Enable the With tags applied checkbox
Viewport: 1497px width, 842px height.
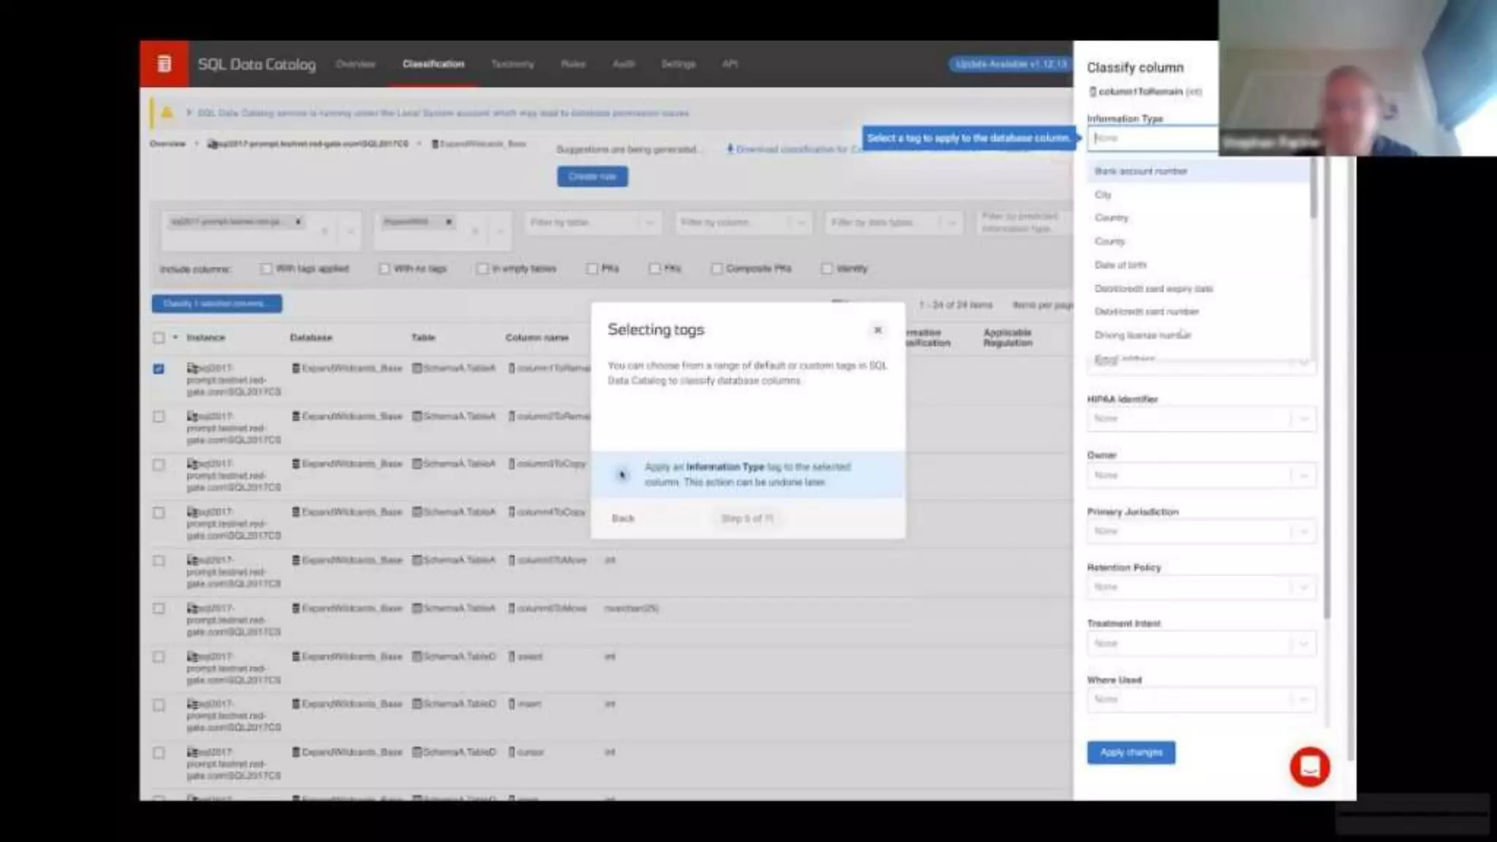[x=266, y=269]
